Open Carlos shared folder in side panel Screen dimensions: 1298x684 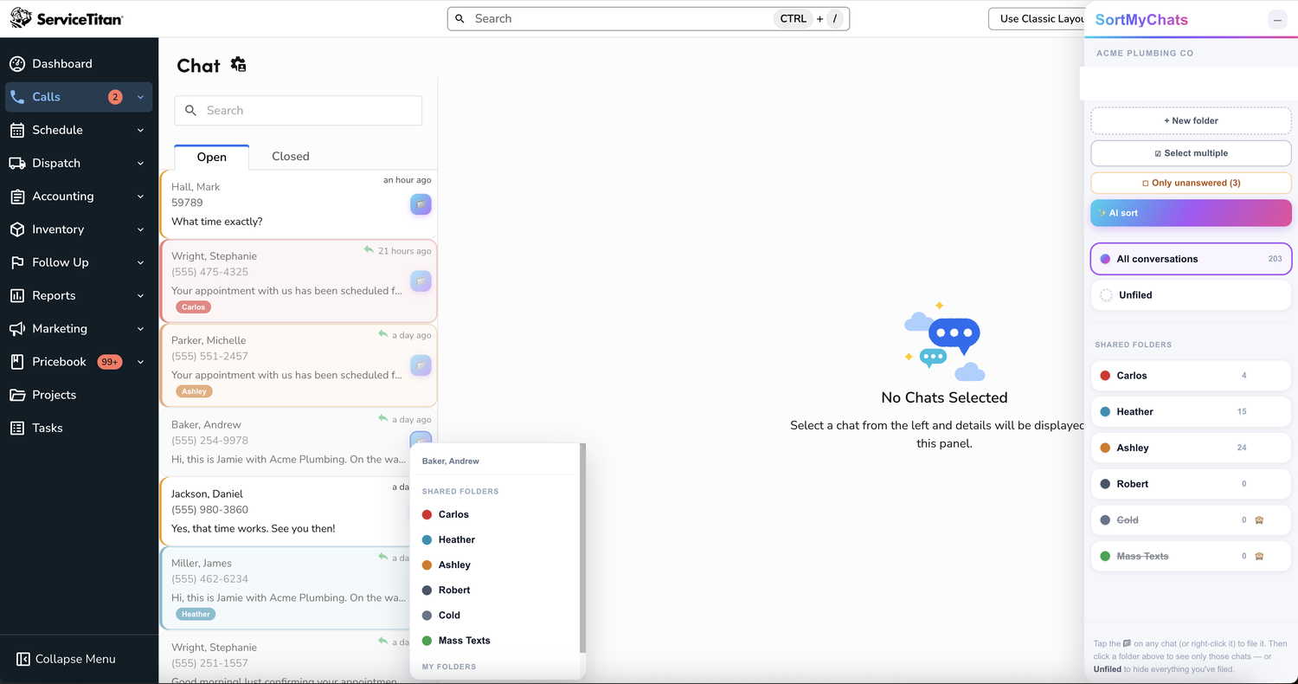[1191, 376]
